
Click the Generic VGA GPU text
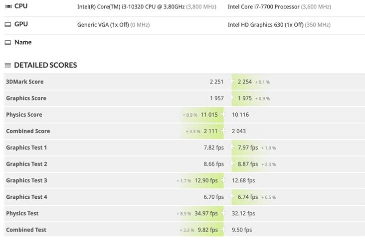pos(103,25)
